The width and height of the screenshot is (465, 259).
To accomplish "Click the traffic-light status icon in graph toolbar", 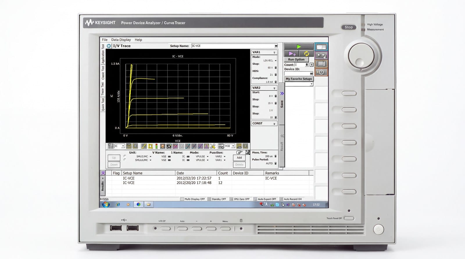I will [156, 146].
